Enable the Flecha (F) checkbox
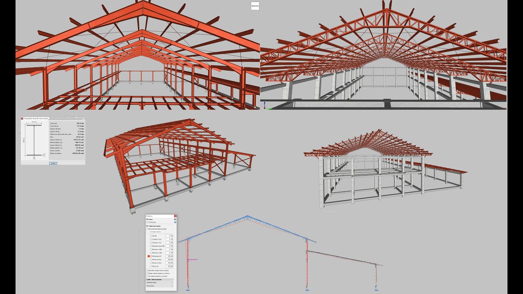Viewport: 523px width, 294px height. [x=151, y=266]
